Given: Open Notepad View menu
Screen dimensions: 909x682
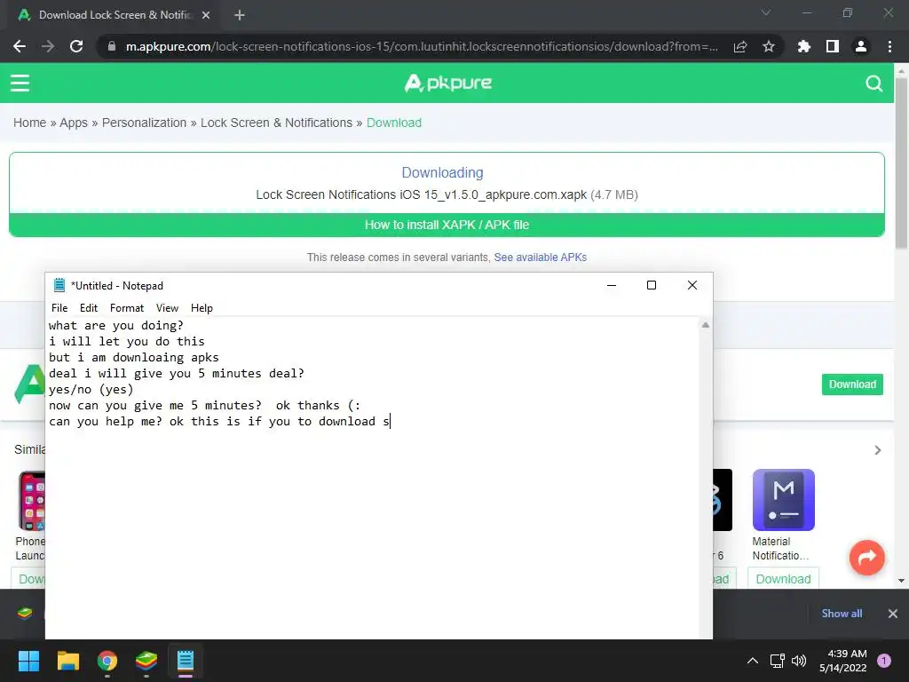Looking at the screenshot, I should click(x=167, y=308).
